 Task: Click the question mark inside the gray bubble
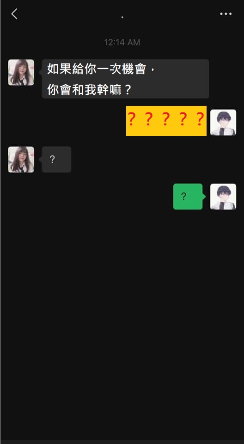pyautogui.click(x=52, y=160)
